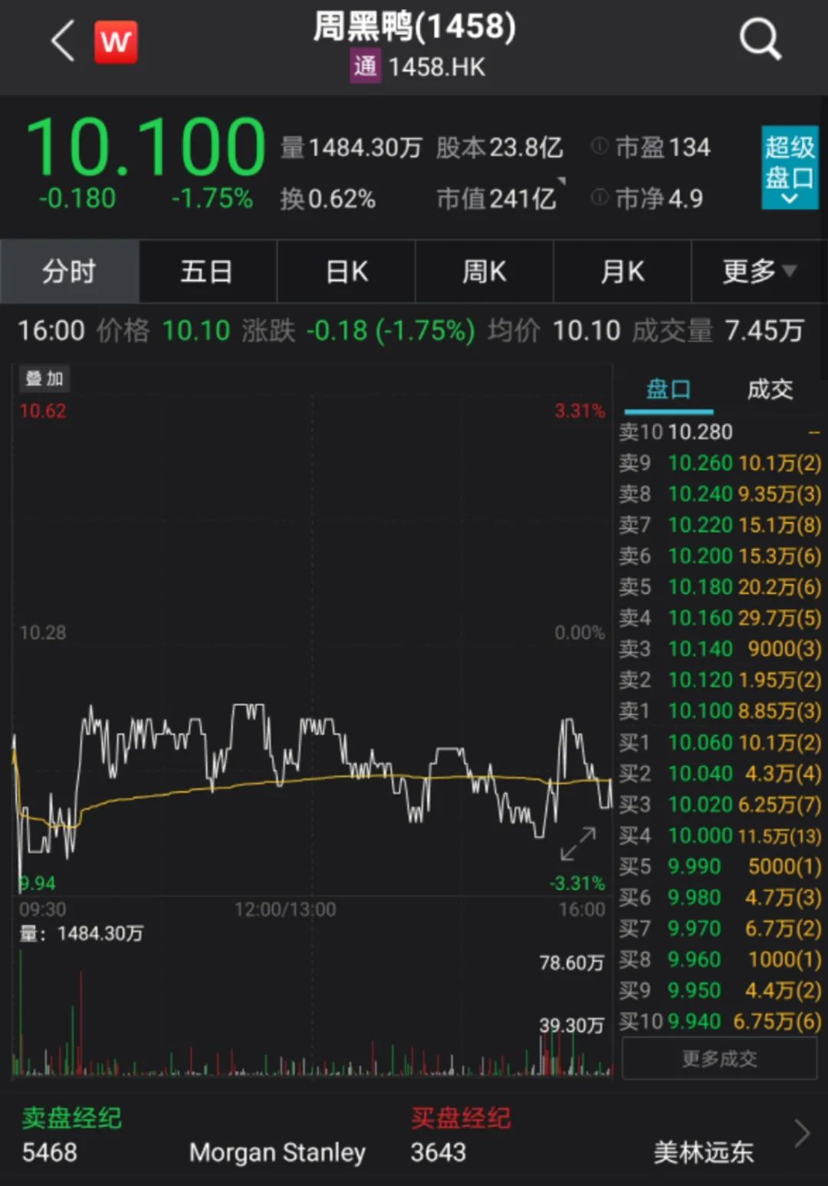Switch to the 成交 trades tab
828x1186 pixels.
point(770,389)
